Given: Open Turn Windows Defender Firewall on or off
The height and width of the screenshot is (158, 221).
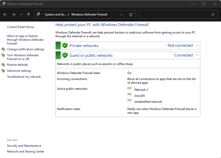Looking at the screenshot, I should (23, 57).
